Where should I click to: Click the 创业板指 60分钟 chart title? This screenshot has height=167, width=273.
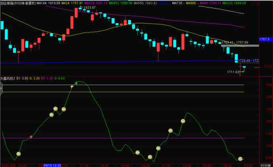[x=18, y=3]
